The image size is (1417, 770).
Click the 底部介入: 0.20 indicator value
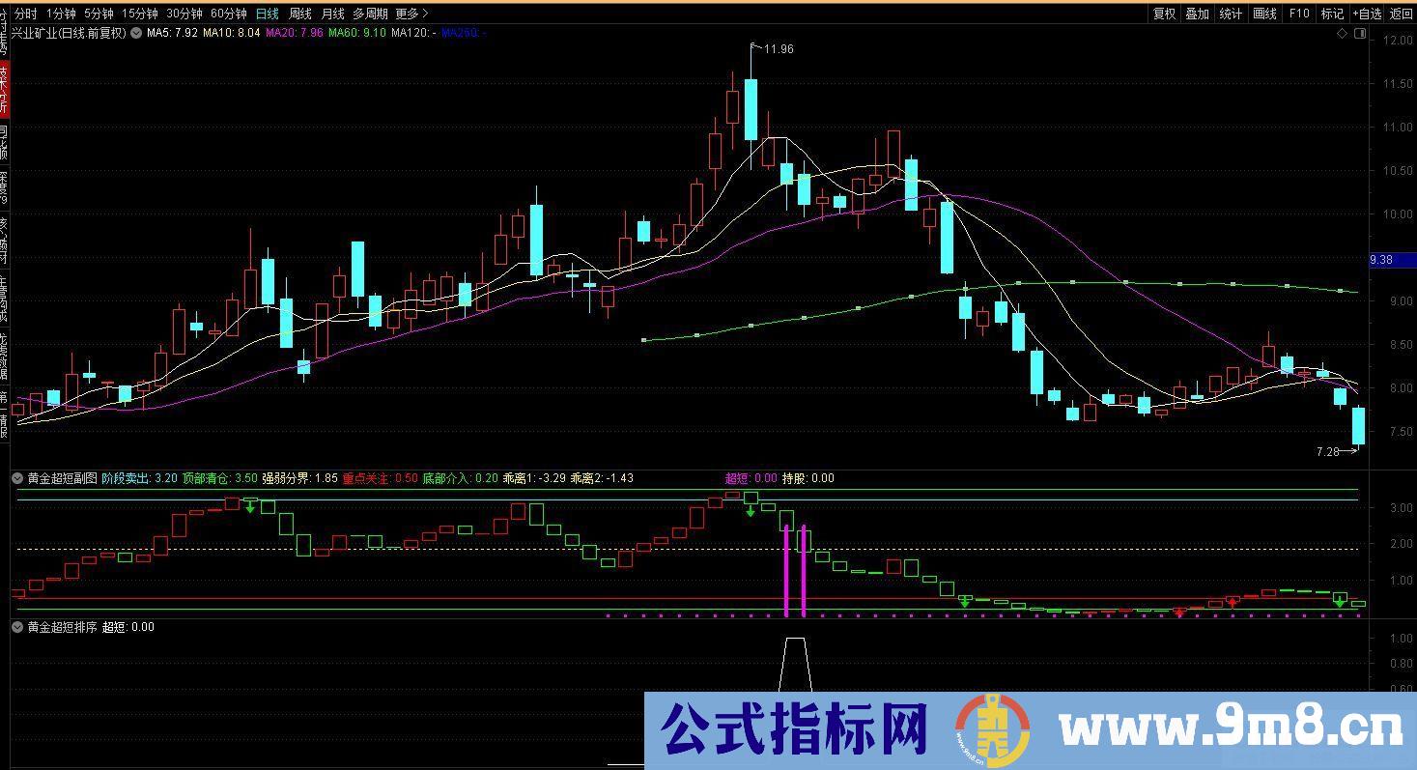461,478
